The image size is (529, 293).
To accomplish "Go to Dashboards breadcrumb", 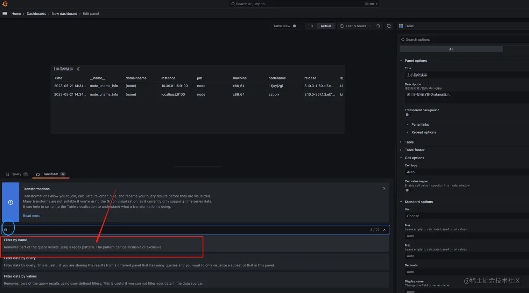I will 36,14.
